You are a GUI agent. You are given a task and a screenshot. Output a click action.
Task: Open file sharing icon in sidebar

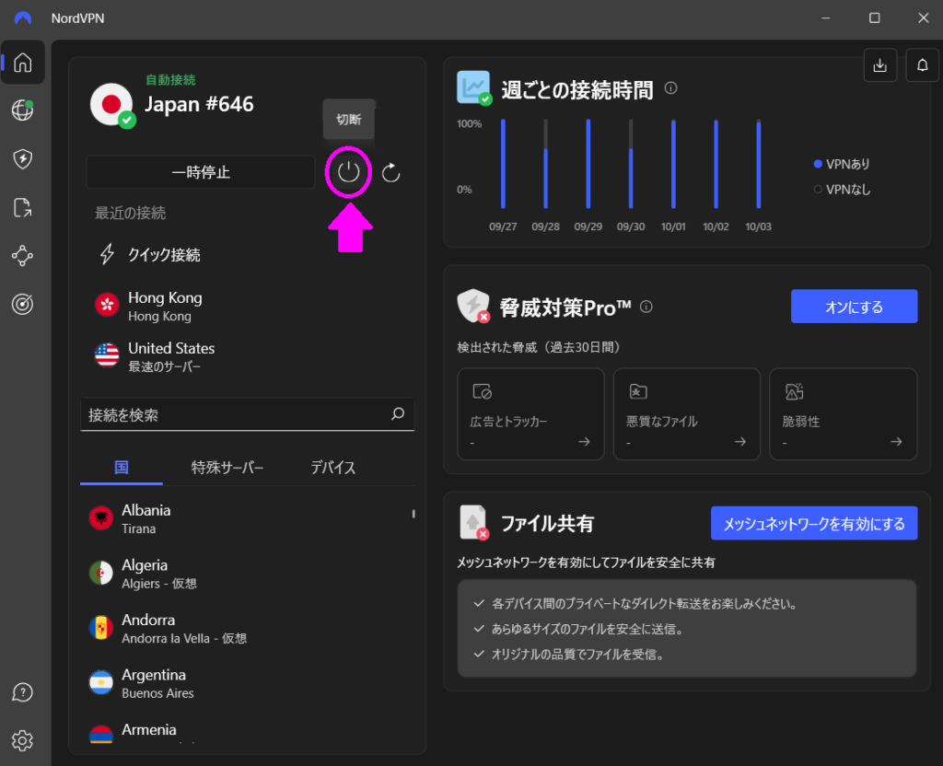(x=23, y=207)
